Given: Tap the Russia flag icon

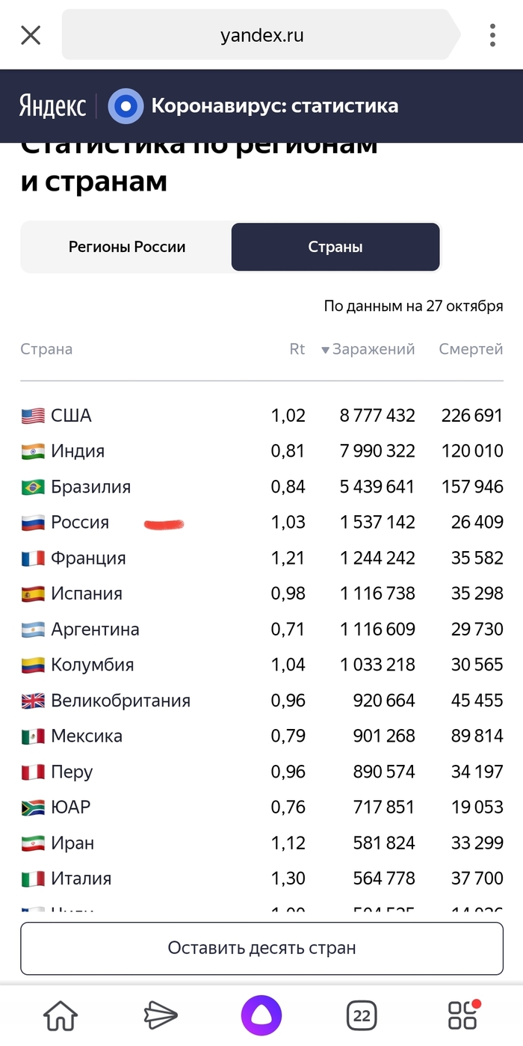Looking at the screenshot, I should (x=33, y=523).
